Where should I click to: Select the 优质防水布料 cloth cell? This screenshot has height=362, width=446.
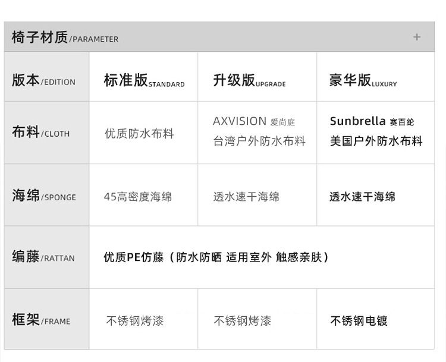(x=139, y=134)
